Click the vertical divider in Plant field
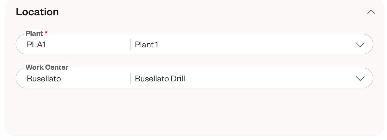Image resolution: width=387 pixels, height=140 pixels. click(x=131, y=44)
